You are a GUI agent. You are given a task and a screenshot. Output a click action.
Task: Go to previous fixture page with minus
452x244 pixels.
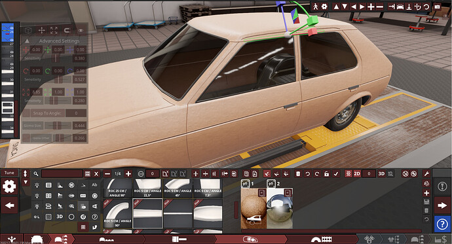pos(107,174)
